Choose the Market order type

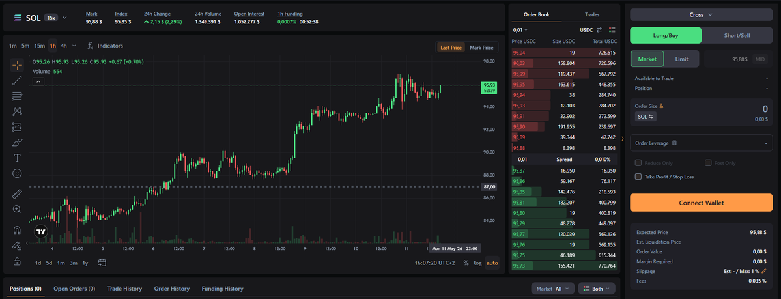pos(647,59)
